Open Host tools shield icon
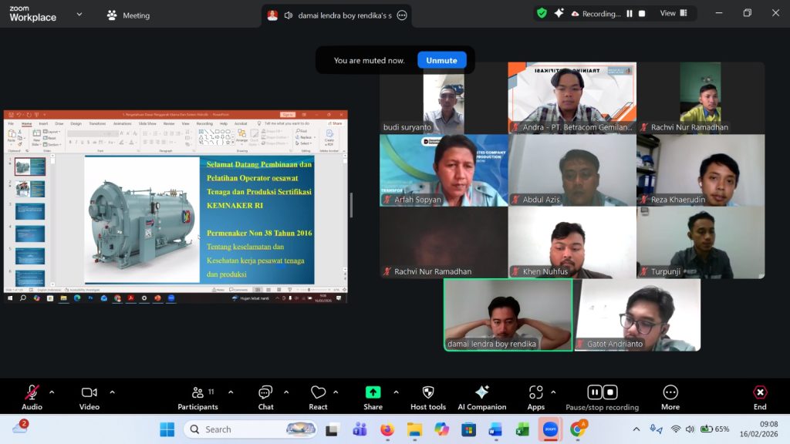 428,392
